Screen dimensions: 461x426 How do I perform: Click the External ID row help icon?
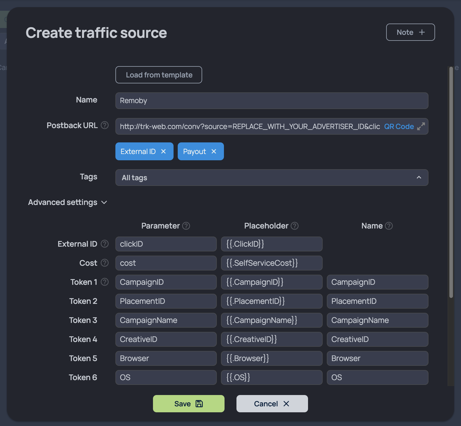[x=105, y=244]
